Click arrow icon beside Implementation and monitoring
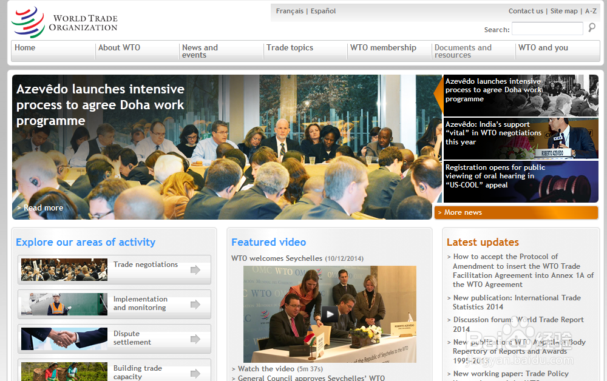 pyautogui.click(x=195, y=305)
